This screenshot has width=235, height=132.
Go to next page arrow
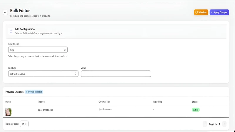(x=224, y=124)
